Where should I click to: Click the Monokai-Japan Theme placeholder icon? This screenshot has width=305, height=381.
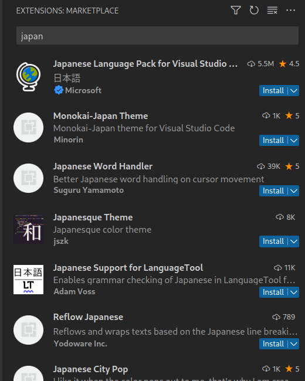[29, 128]
